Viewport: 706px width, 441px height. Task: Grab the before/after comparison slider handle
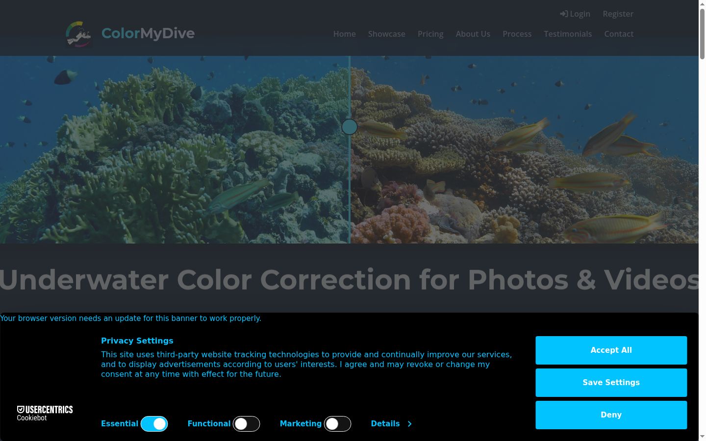click(350, 127)
